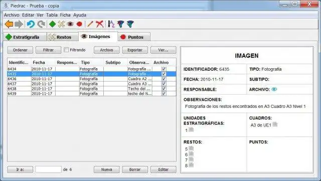Click the Ordenar button

(x=20, y=50)
